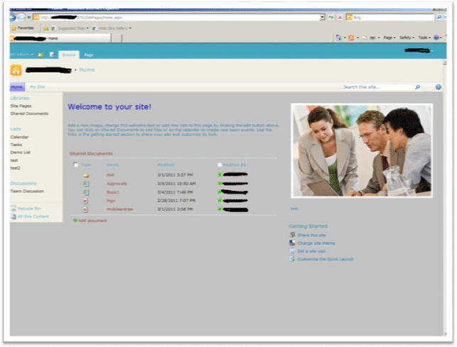This screenshot has height=347, width=457.
Task: Click the orange site logo icon
Action: click(x=16, y=70)
